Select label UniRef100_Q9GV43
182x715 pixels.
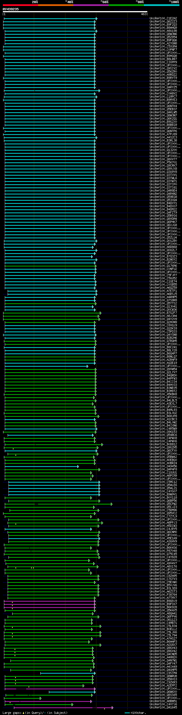(163, 648)
